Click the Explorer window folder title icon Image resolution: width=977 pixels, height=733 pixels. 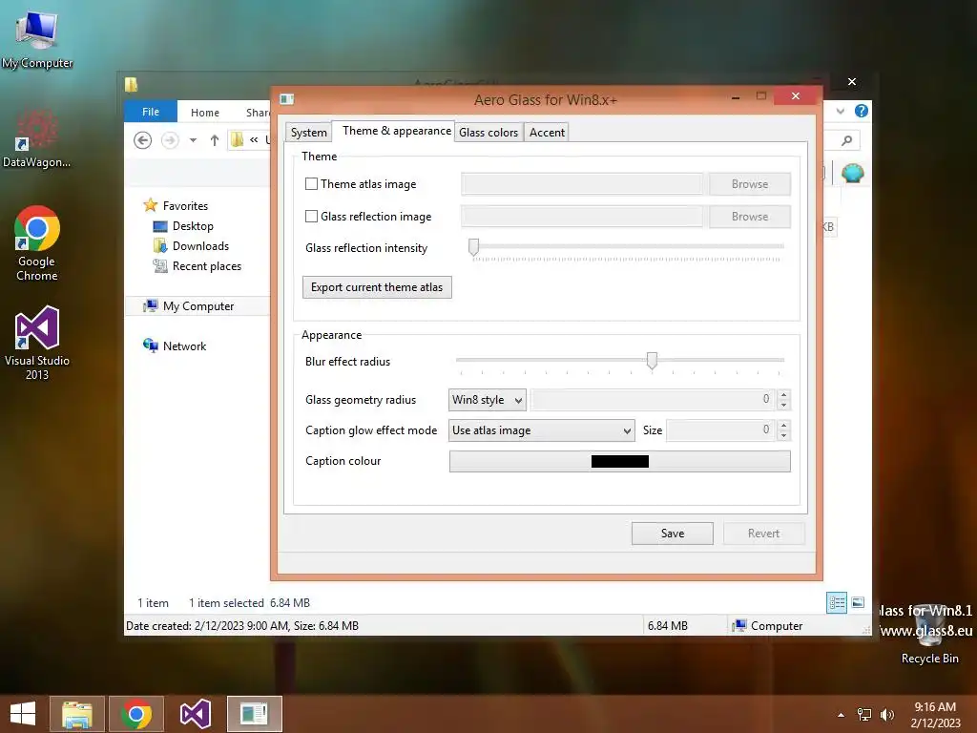[131, 84]
